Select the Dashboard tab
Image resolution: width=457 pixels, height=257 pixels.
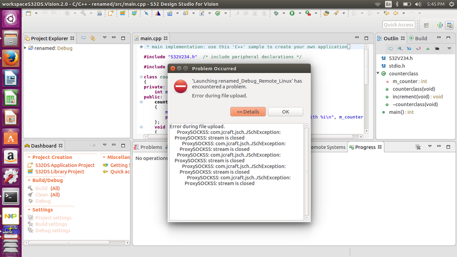click(44, 146)
